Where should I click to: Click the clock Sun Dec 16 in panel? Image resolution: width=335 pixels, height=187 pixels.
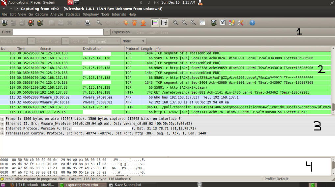click(x=178, y=2)
